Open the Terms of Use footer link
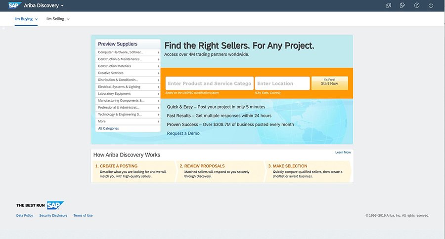The width and height of the screenshot is (445, 239). [x=83, y=215]
